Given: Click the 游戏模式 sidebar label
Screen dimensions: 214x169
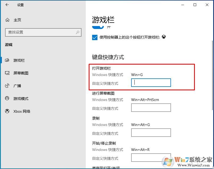Looking at the screenshot, I should tap(21, 99).
